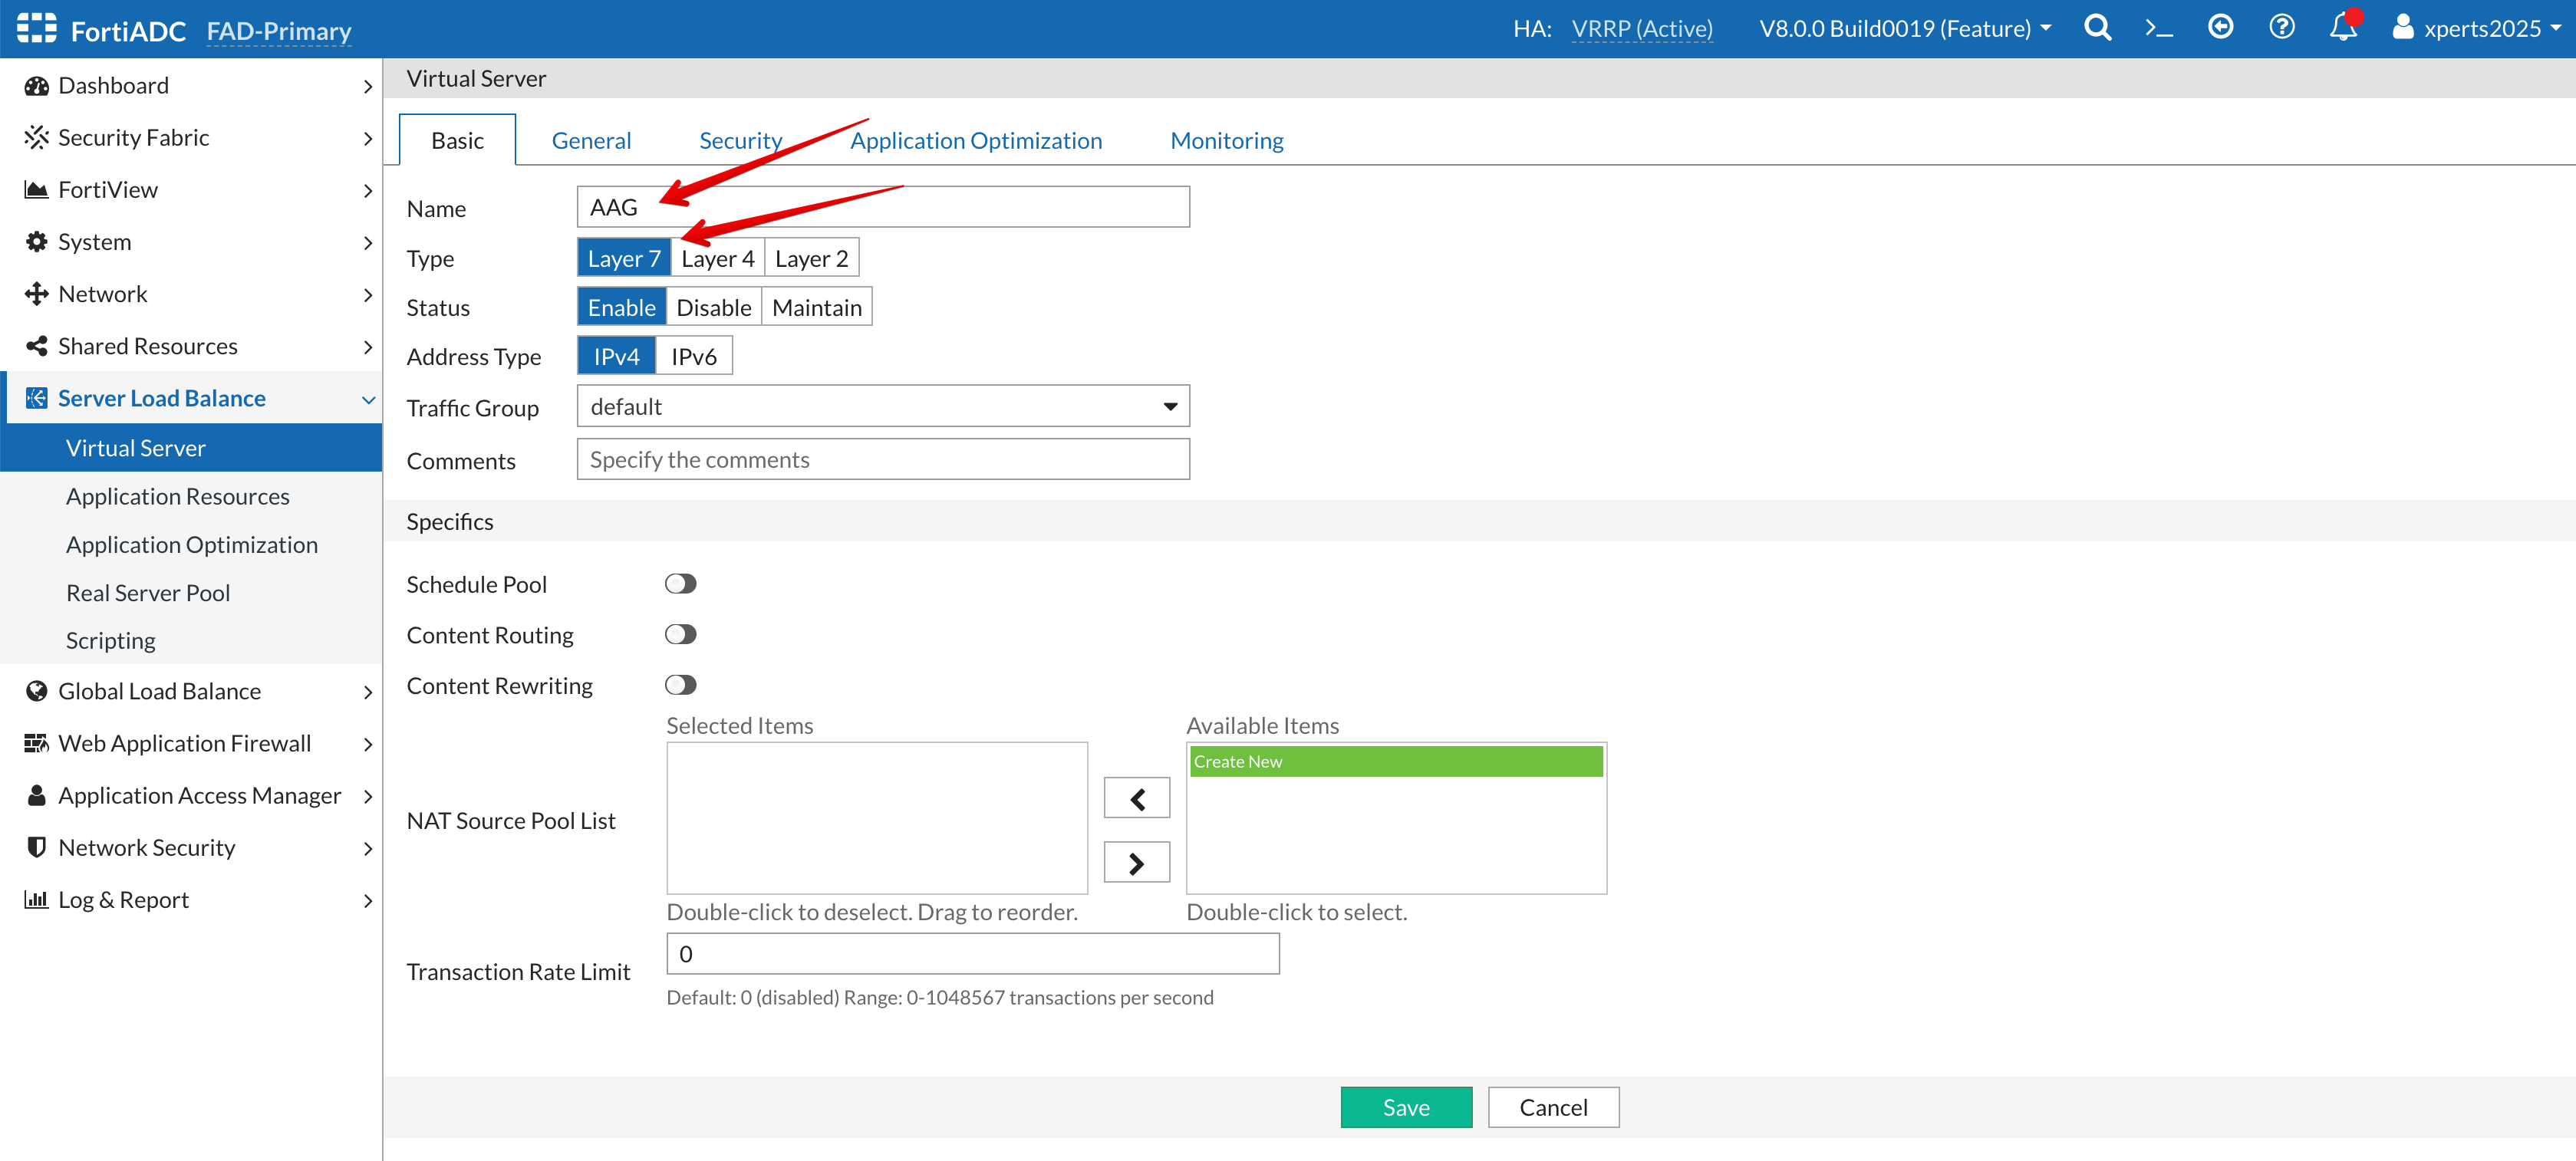
Task: Open the help question mark icon
Action: pos(2281,28)
